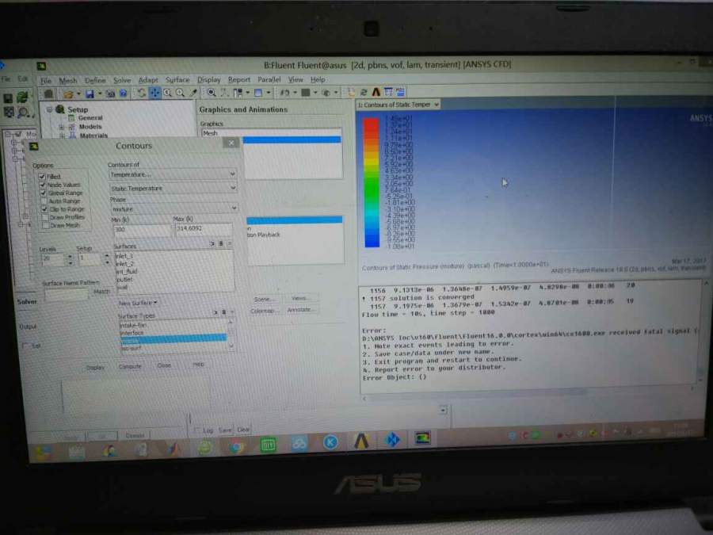Click the blue window display options icon
This screenshot has height=535, width=713.
258,93
